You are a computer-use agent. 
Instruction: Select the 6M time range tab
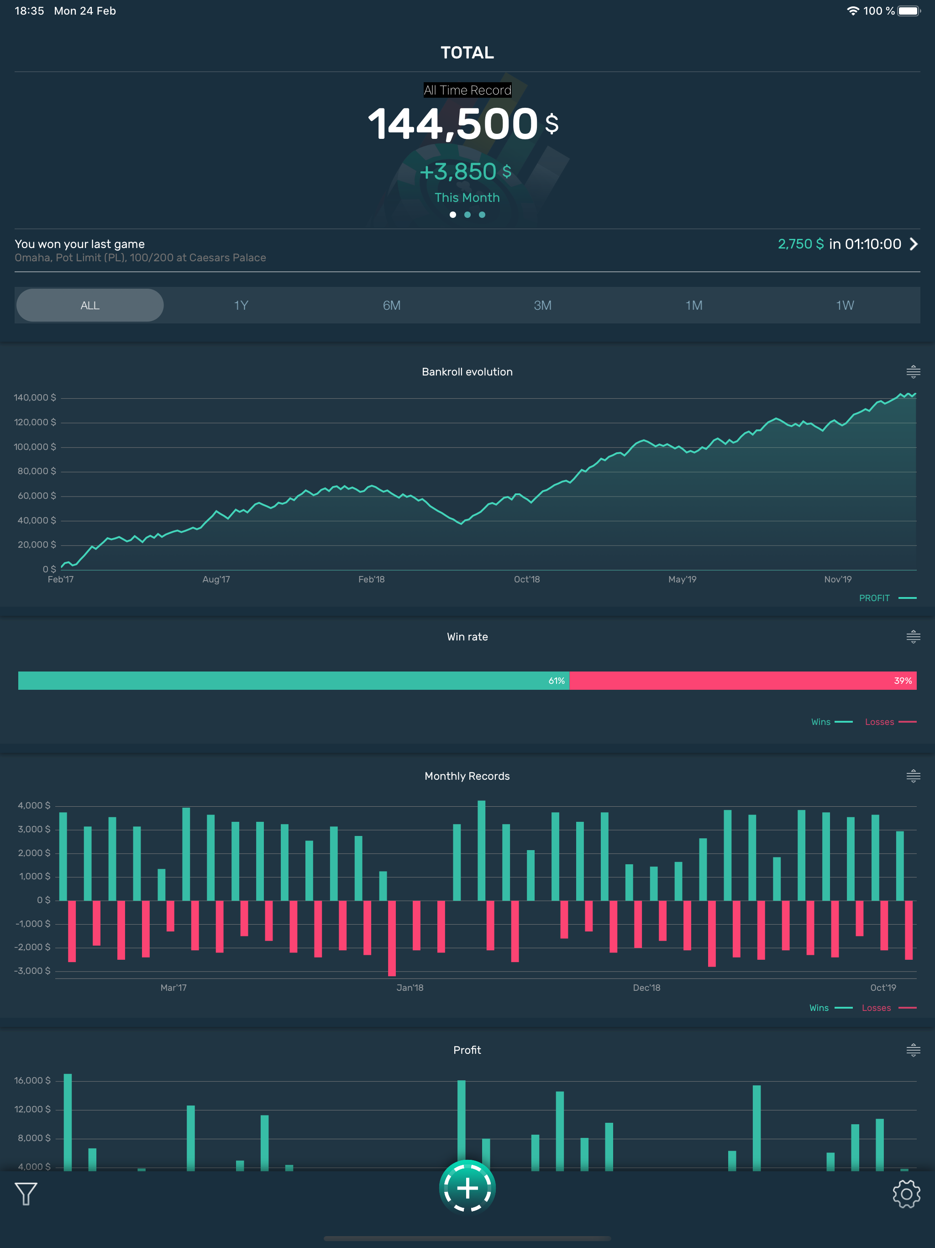(392, 305)
